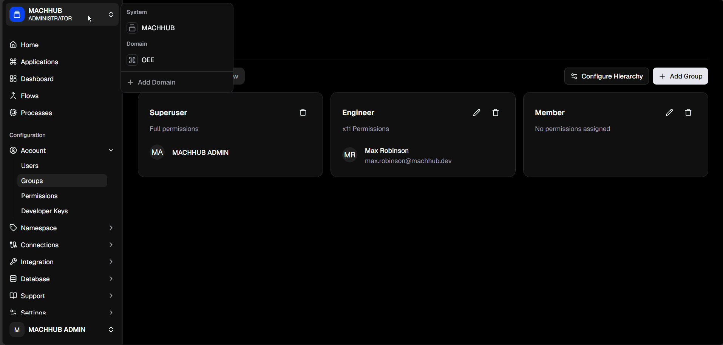Screen dimensions: 723x345
Task: Click the MA avatar in Superuser card
Action: coord(157,152)
